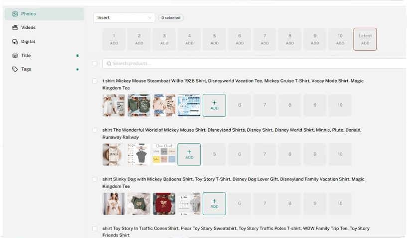
Task: Switch to the Title section
Action: point(44,56)
